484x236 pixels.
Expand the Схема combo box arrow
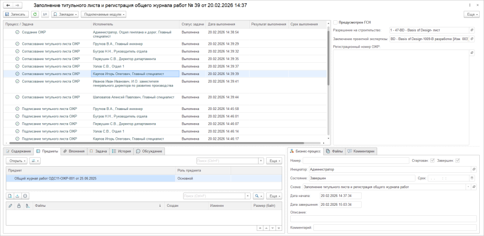pos(469,187)
